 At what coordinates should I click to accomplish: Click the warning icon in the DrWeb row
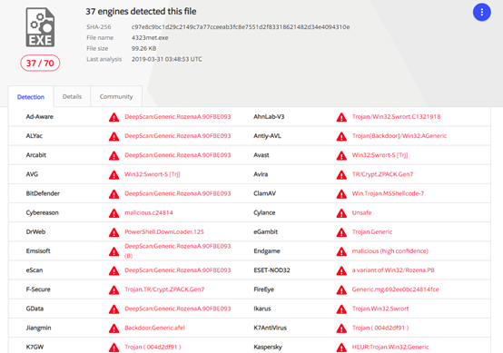tap(113, 232)
